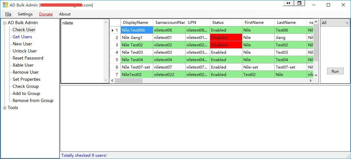Select Set Properties in the tree
This screenshot has height=159, width=351.
(27, 79)
